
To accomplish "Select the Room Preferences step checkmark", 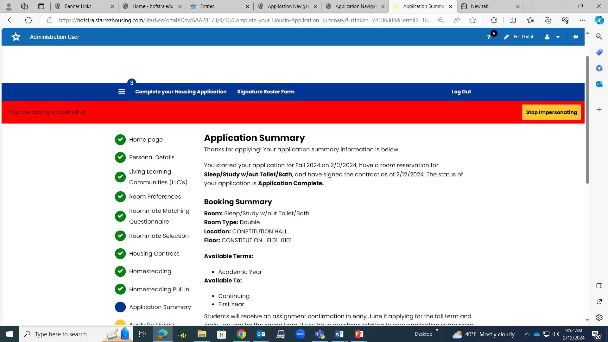I will (120, 197).
